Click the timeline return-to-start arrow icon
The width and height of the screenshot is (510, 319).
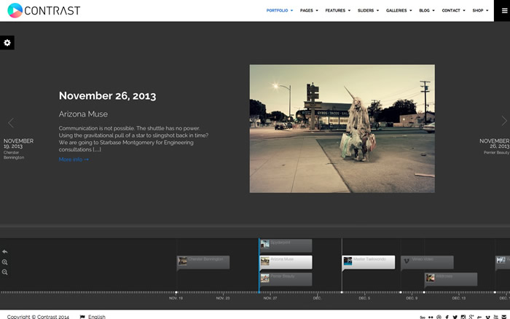pyautogui.click(x=5, y=251)
